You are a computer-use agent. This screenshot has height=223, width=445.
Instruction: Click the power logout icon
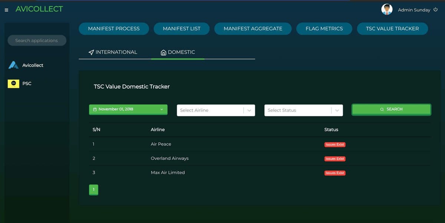[435, 10]
